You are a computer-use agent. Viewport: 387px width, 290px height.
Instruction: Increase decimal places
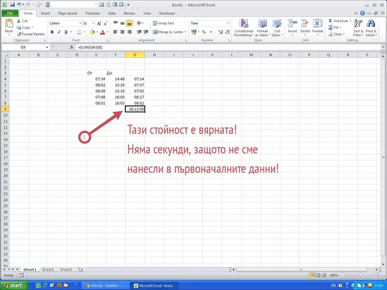tap(220, 32)
